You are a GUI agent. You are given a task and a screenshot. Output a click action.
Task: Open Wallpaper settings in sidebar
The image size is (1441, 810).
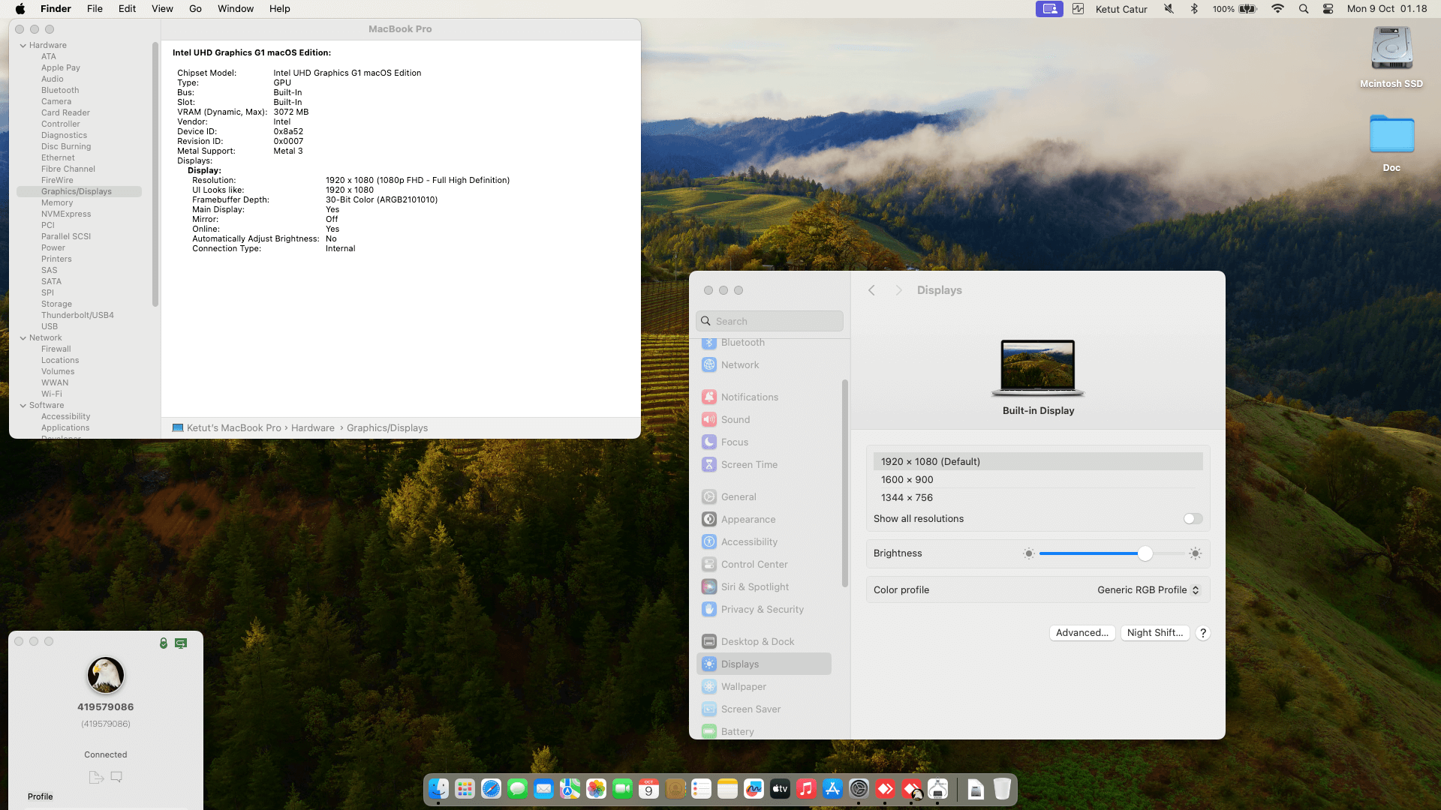(x=743, y=686)
